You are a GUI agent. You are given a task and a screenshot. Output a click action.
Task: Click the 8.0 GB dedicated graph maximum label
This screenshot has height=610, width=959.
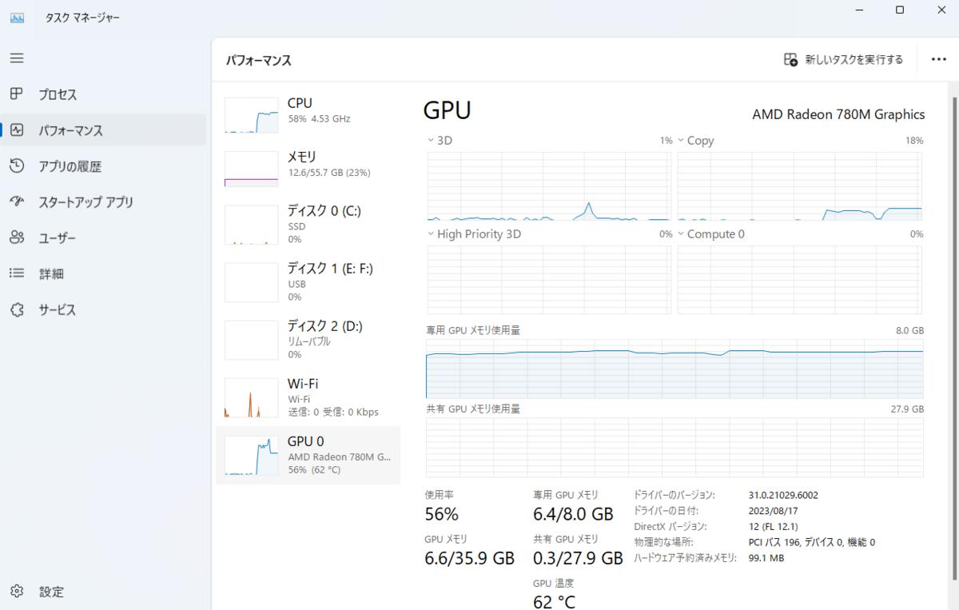click(x=910, y=330)
